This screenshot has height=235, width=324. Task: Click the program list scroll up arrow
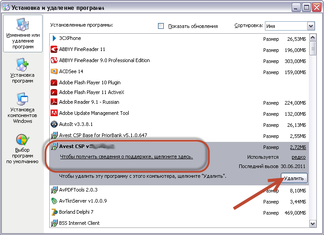pos(313,37)
